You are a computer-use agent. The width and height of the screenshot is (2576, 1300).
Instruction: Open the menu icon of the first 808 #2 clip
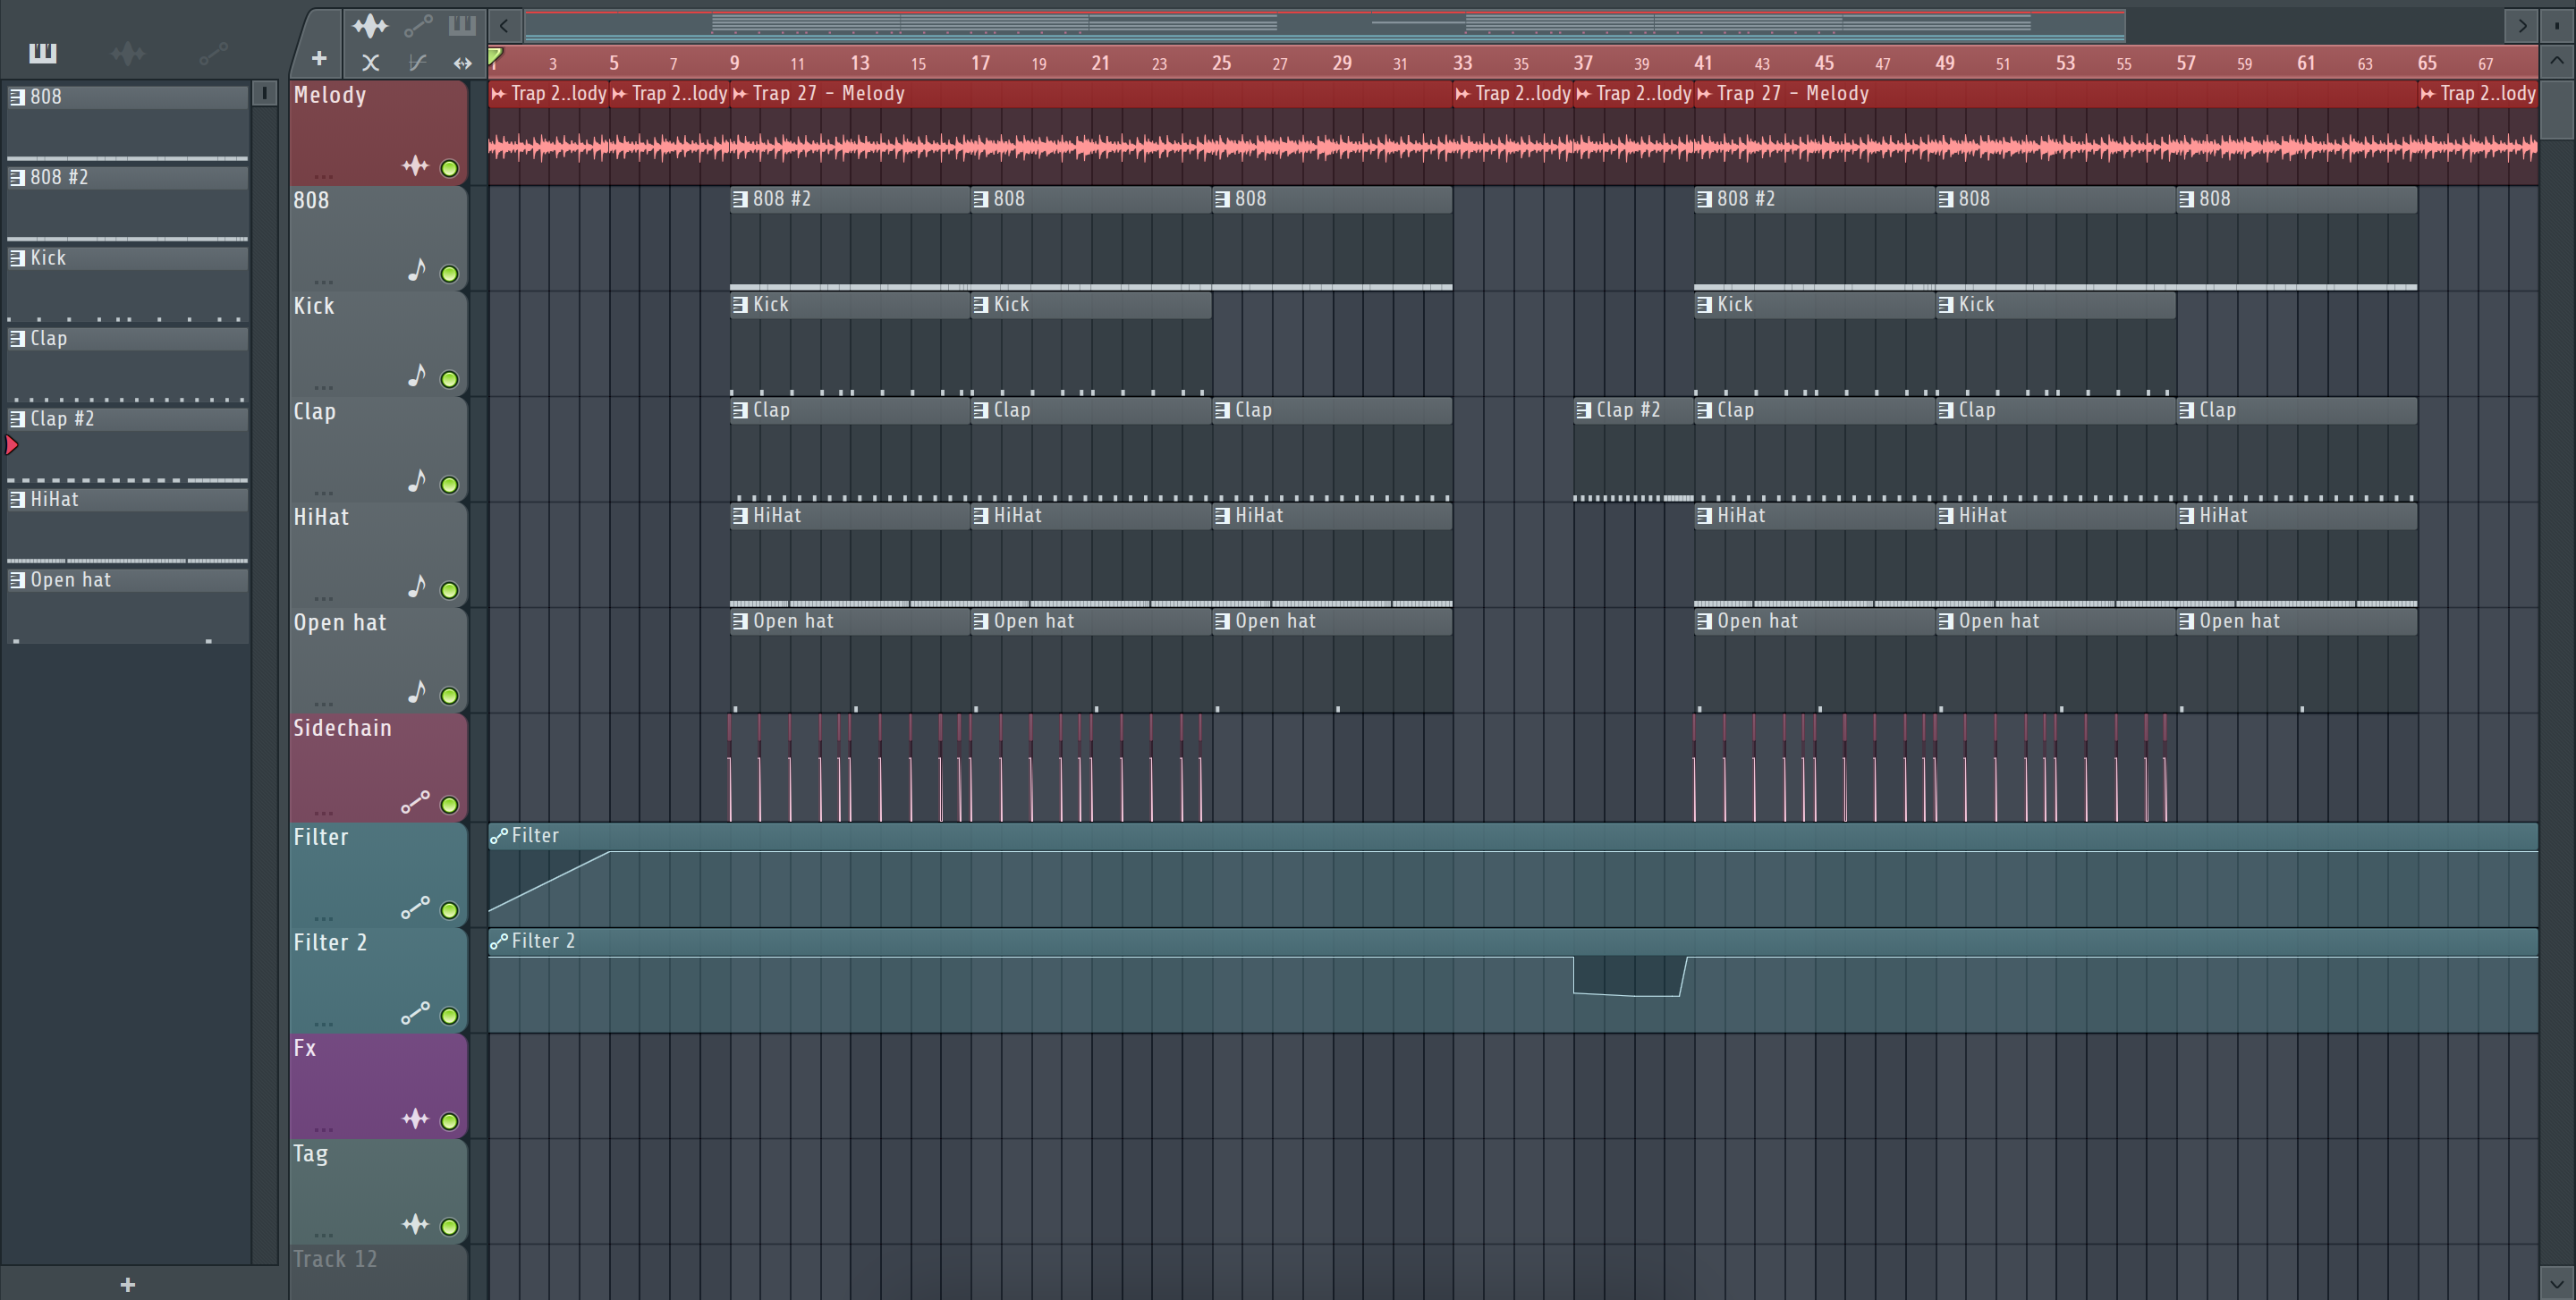click(740, 198)
